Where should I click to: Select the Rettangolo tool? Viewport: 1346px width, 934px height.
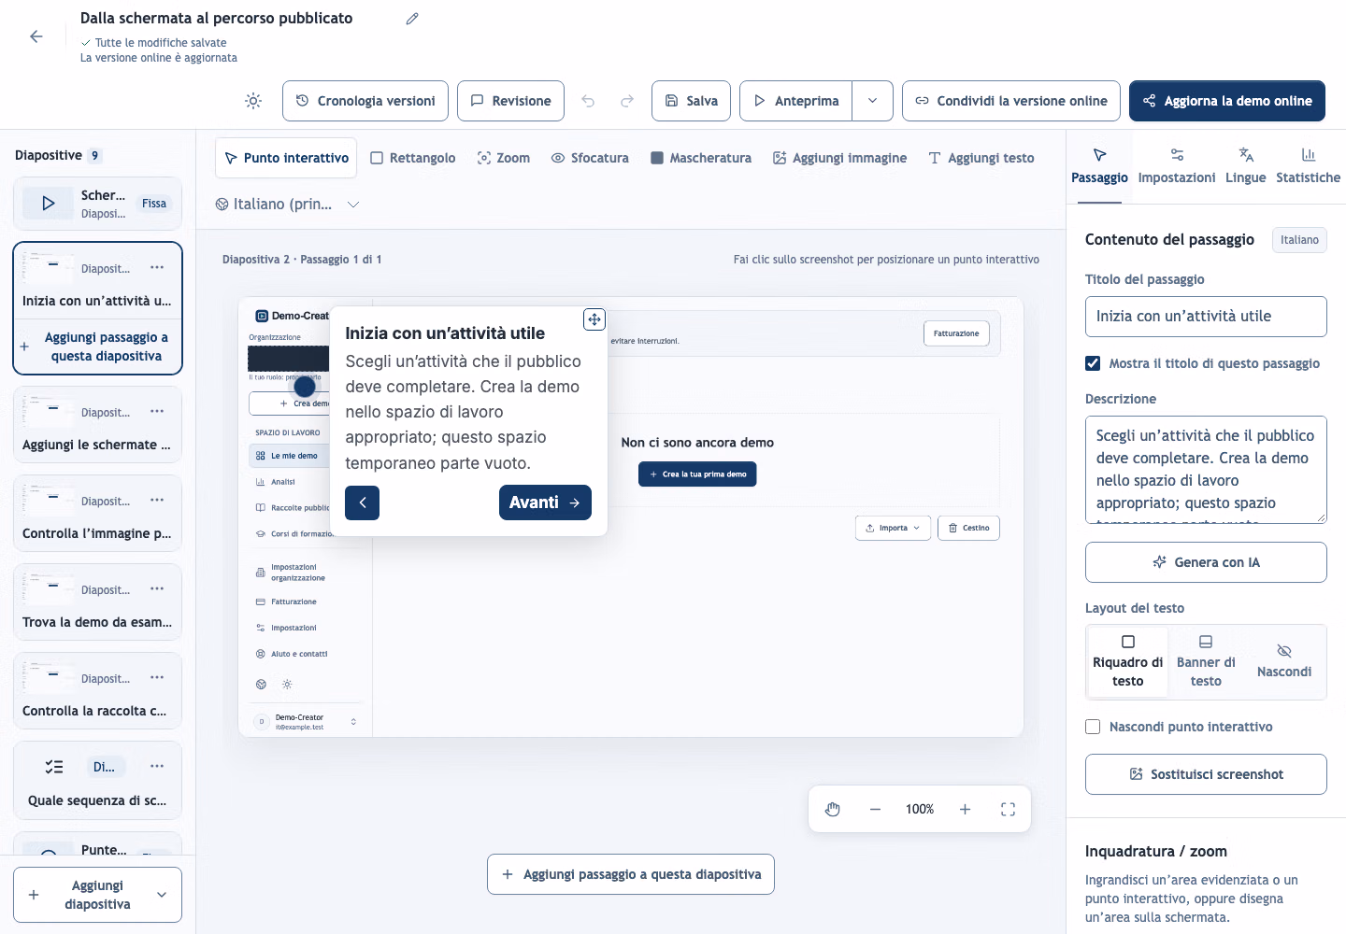[x=413, y=158]
